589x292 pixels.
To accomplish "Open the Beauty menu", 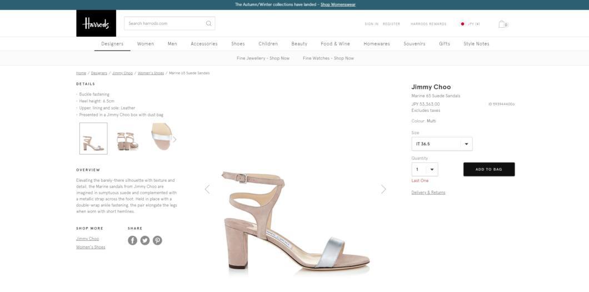I will point(300,43).
